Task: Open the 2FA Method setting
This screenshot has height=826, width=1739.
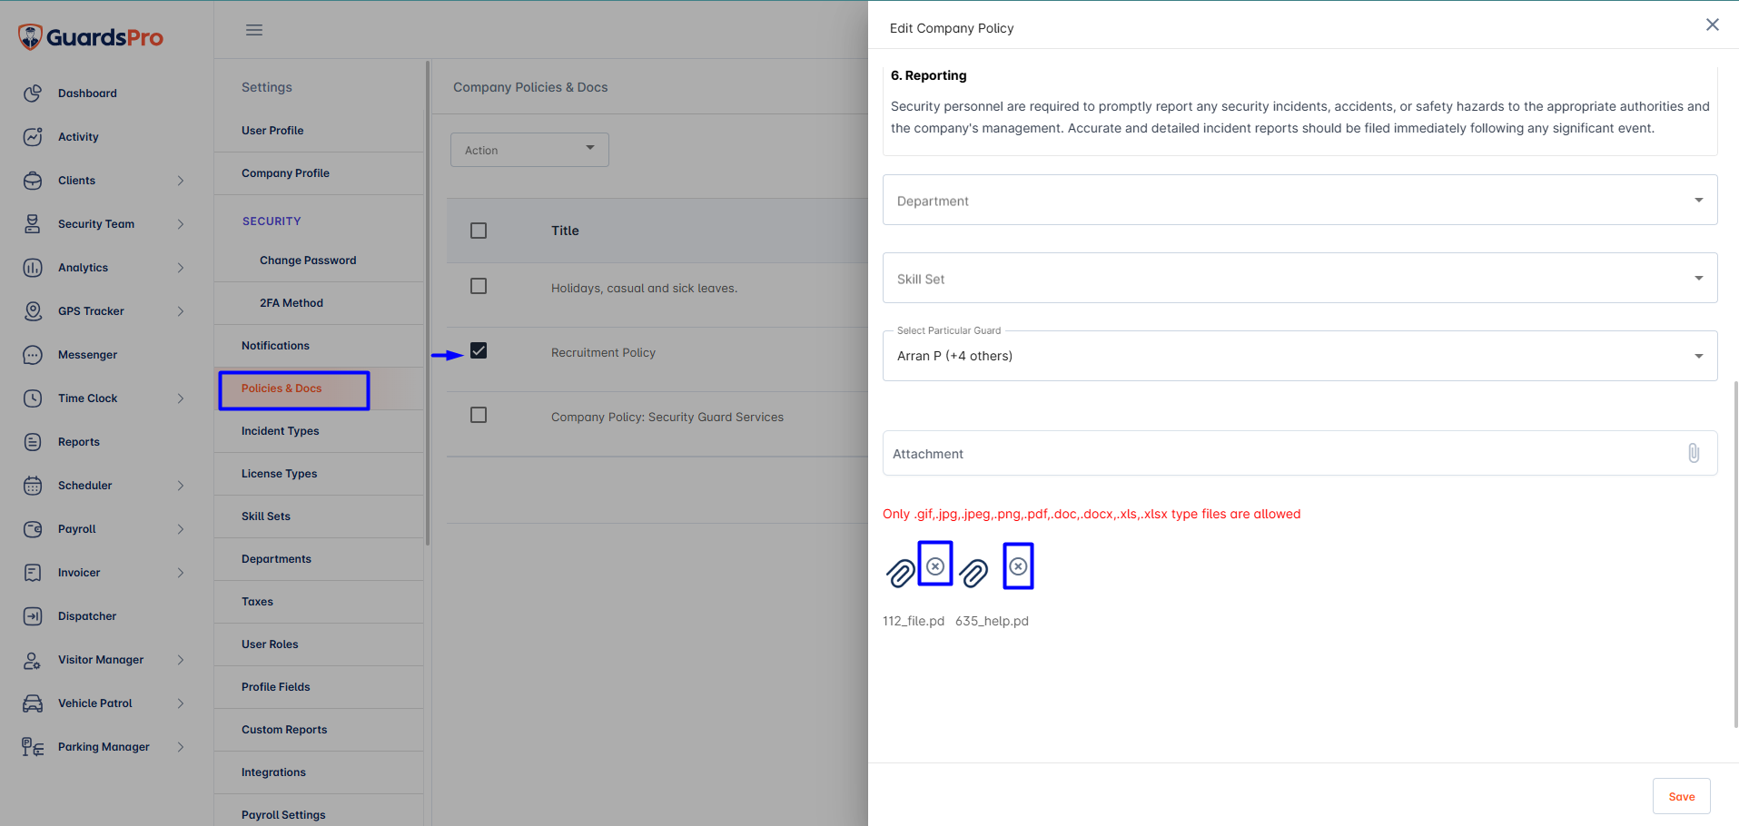Action: (x=319, y=303)
